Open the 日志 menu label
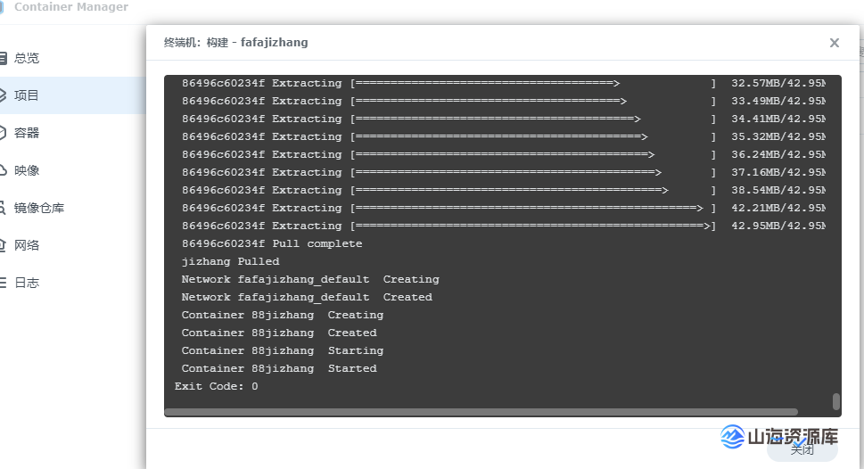 (x=27, y=283)
